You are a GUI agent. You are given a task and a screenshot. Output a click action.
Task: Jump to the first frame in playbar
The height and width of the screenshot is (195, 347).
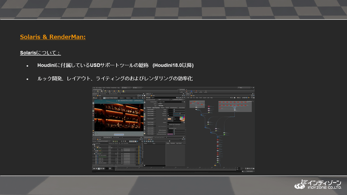click(x=94, y=169)
